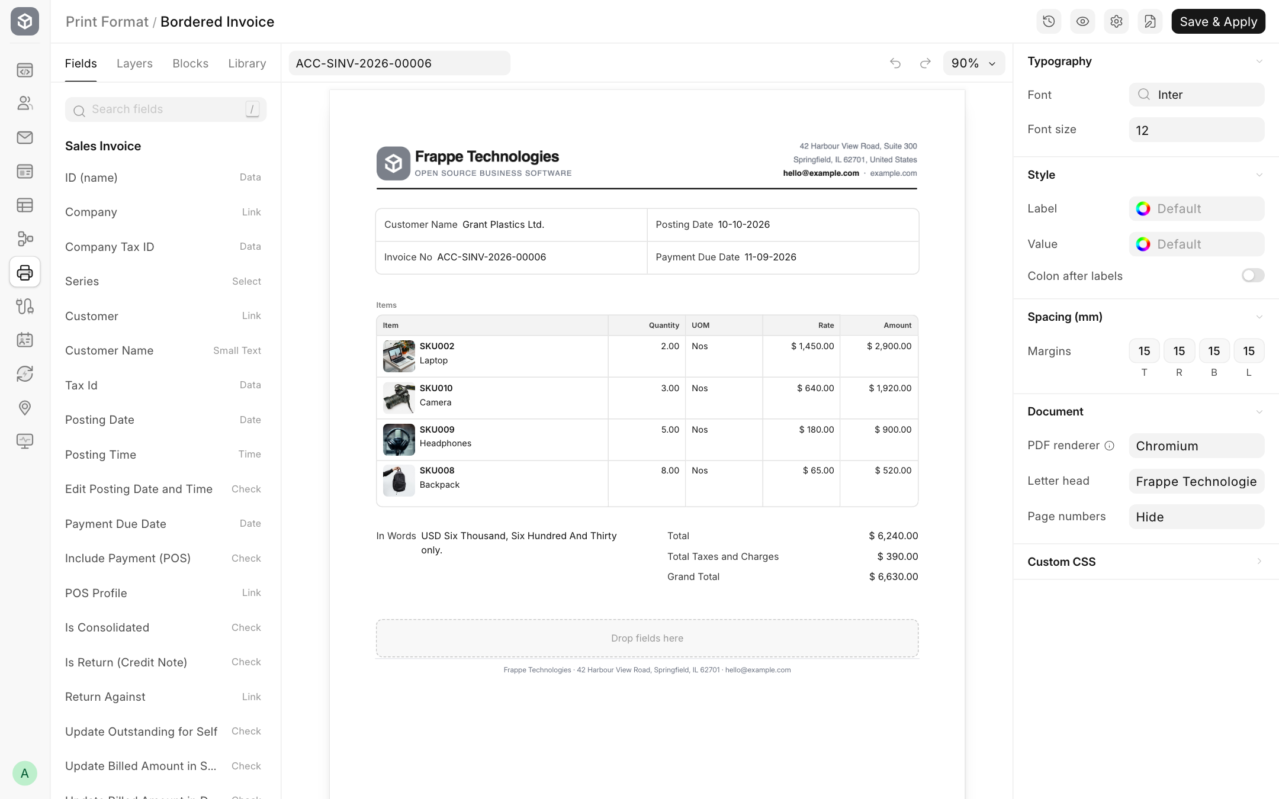The height and width of the screenshot is (799, 1279).
Task: Open the integrations branch sidebar icon
Action: tap(25, 306)
